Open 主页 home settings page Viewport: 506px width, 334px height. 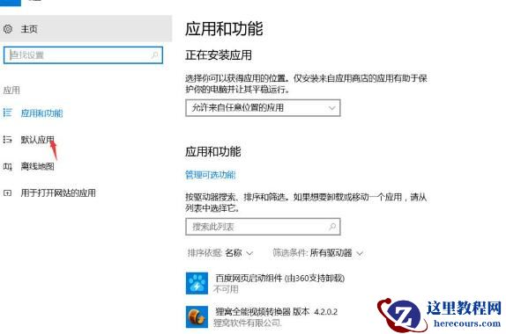point(86,29)
